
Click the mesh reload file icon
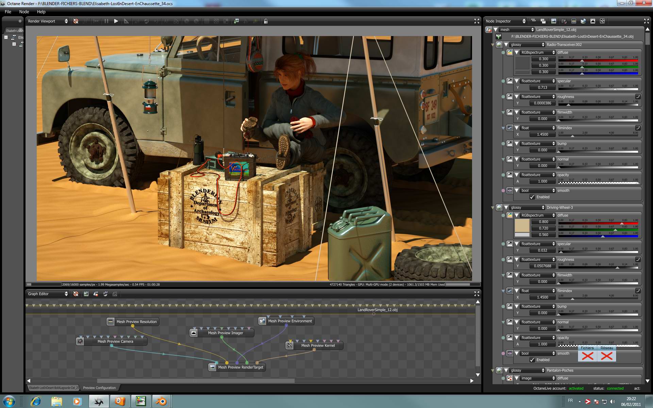click(x=499, y=36)
